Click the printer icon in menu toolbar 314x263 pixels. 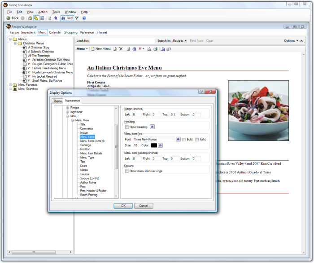[x=155, y=48]
